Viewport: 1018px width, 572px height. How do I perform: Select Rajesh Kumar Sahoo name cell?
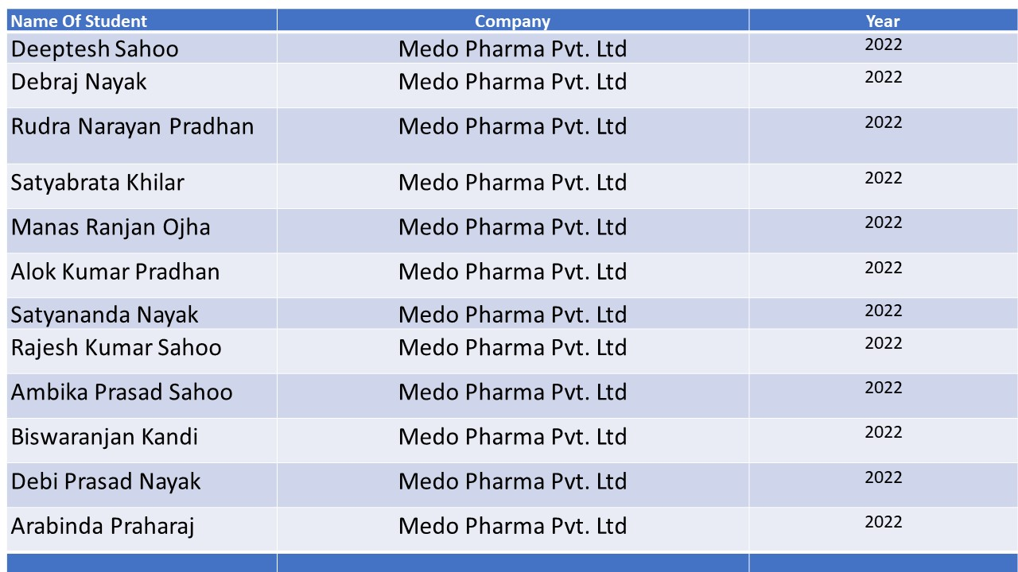point(142,351)
